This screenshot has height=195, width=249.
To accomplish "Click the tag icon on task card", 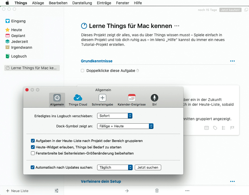I will point(215,128).
